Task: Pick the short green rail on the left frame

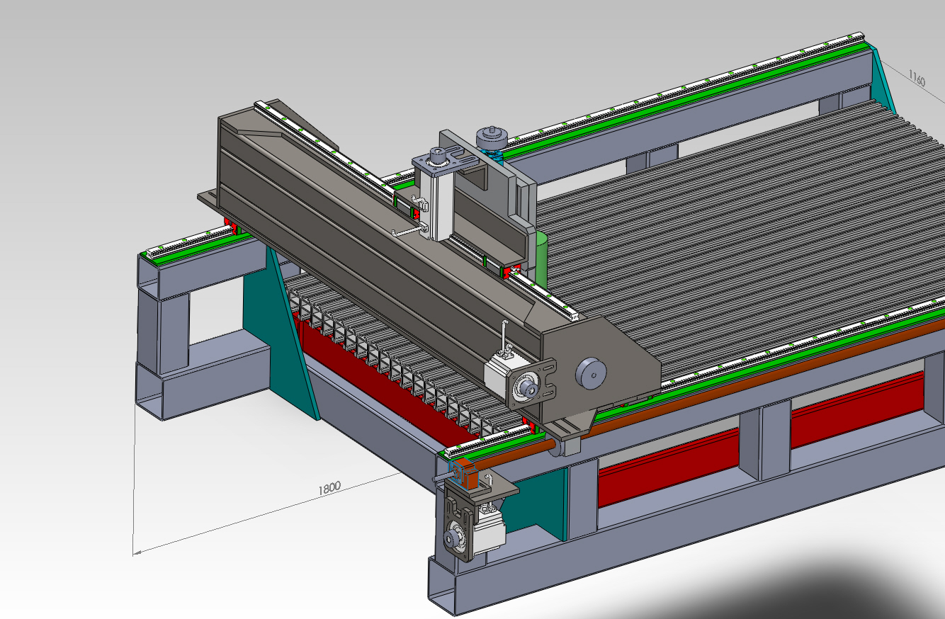Action: (191, 249)
